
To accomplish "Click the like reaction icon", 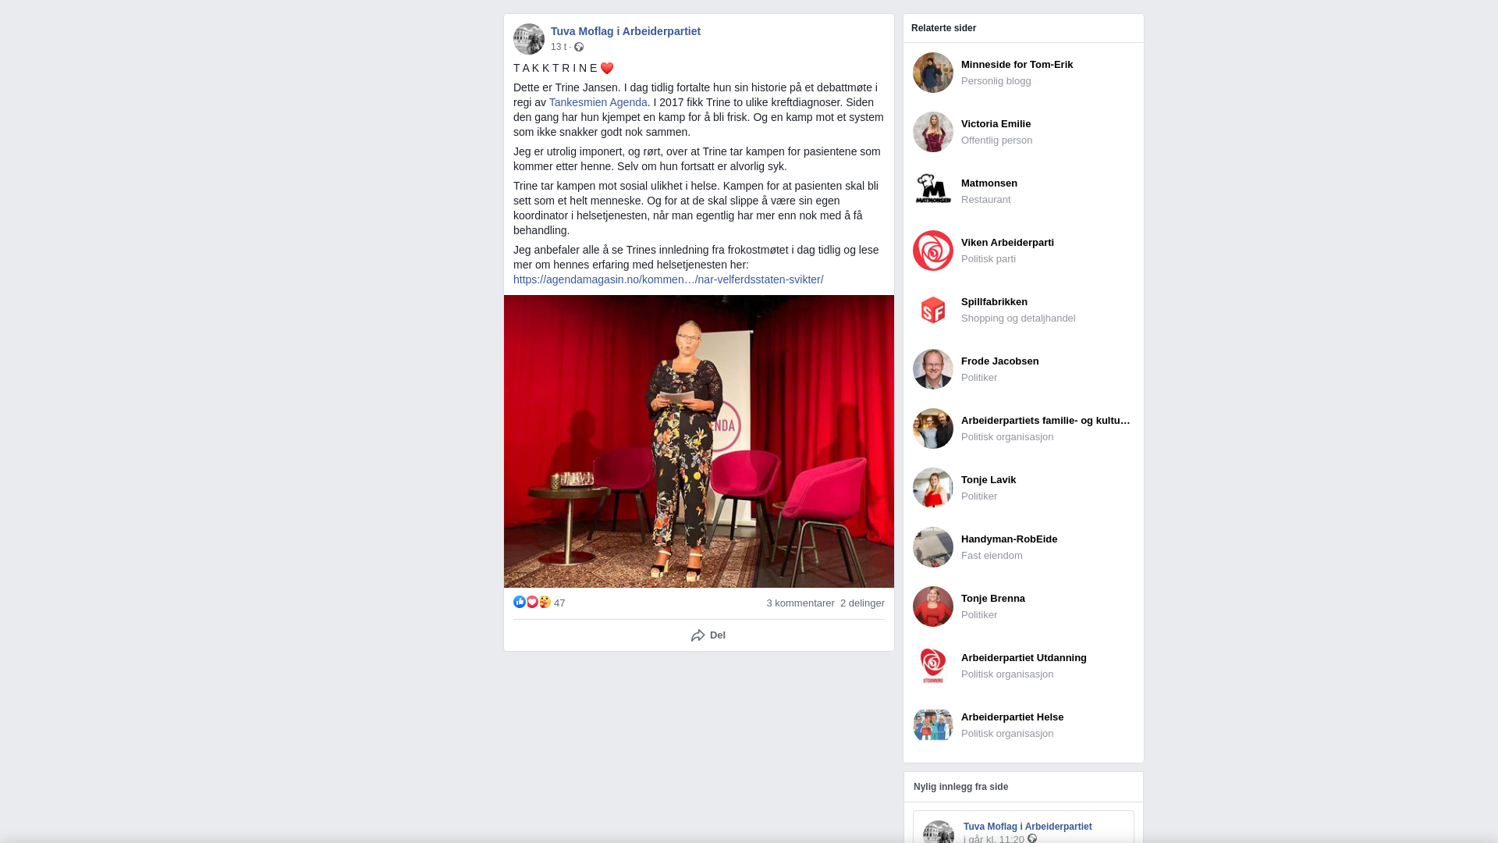I will [x=520, y=602].
